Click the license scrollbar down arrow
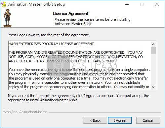165x128 pixels. 153,87
